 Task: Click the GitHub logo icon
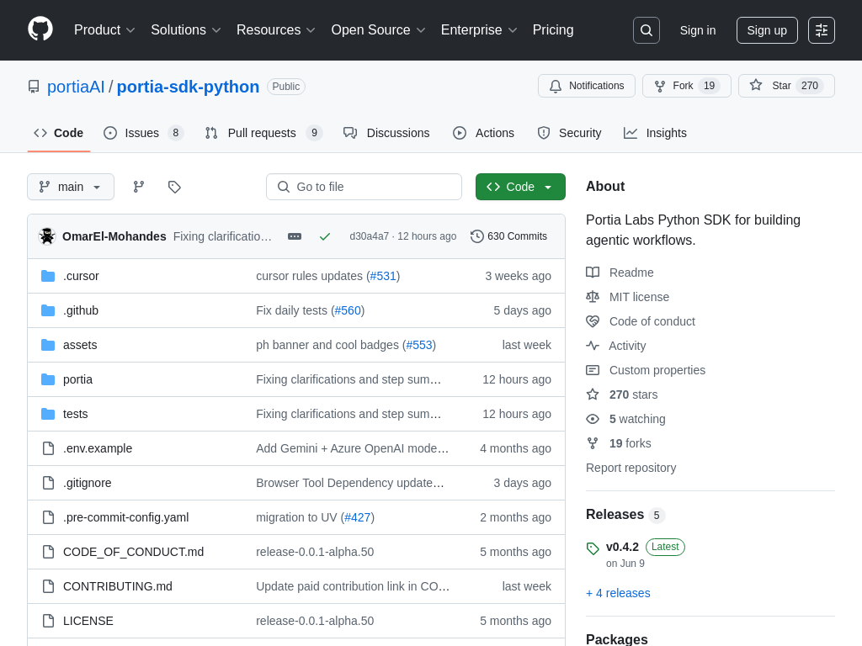[40, 29]
